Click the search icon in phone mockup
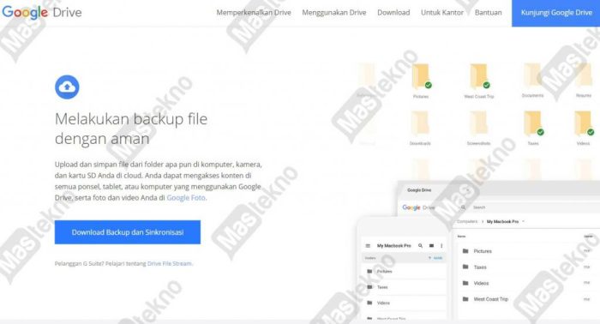 pos(421,246)
